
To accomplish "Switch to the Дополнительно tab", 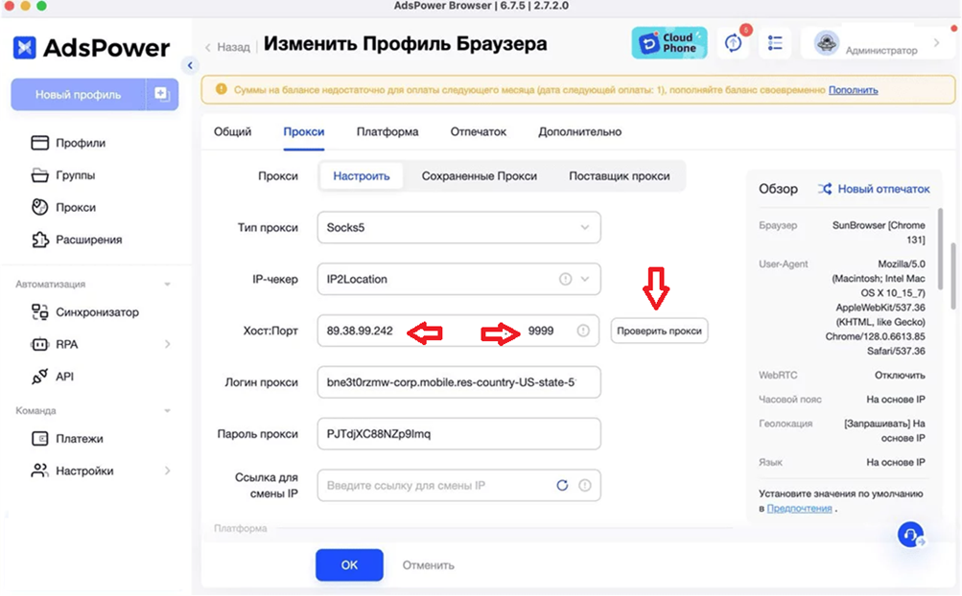I will point(579,132).
